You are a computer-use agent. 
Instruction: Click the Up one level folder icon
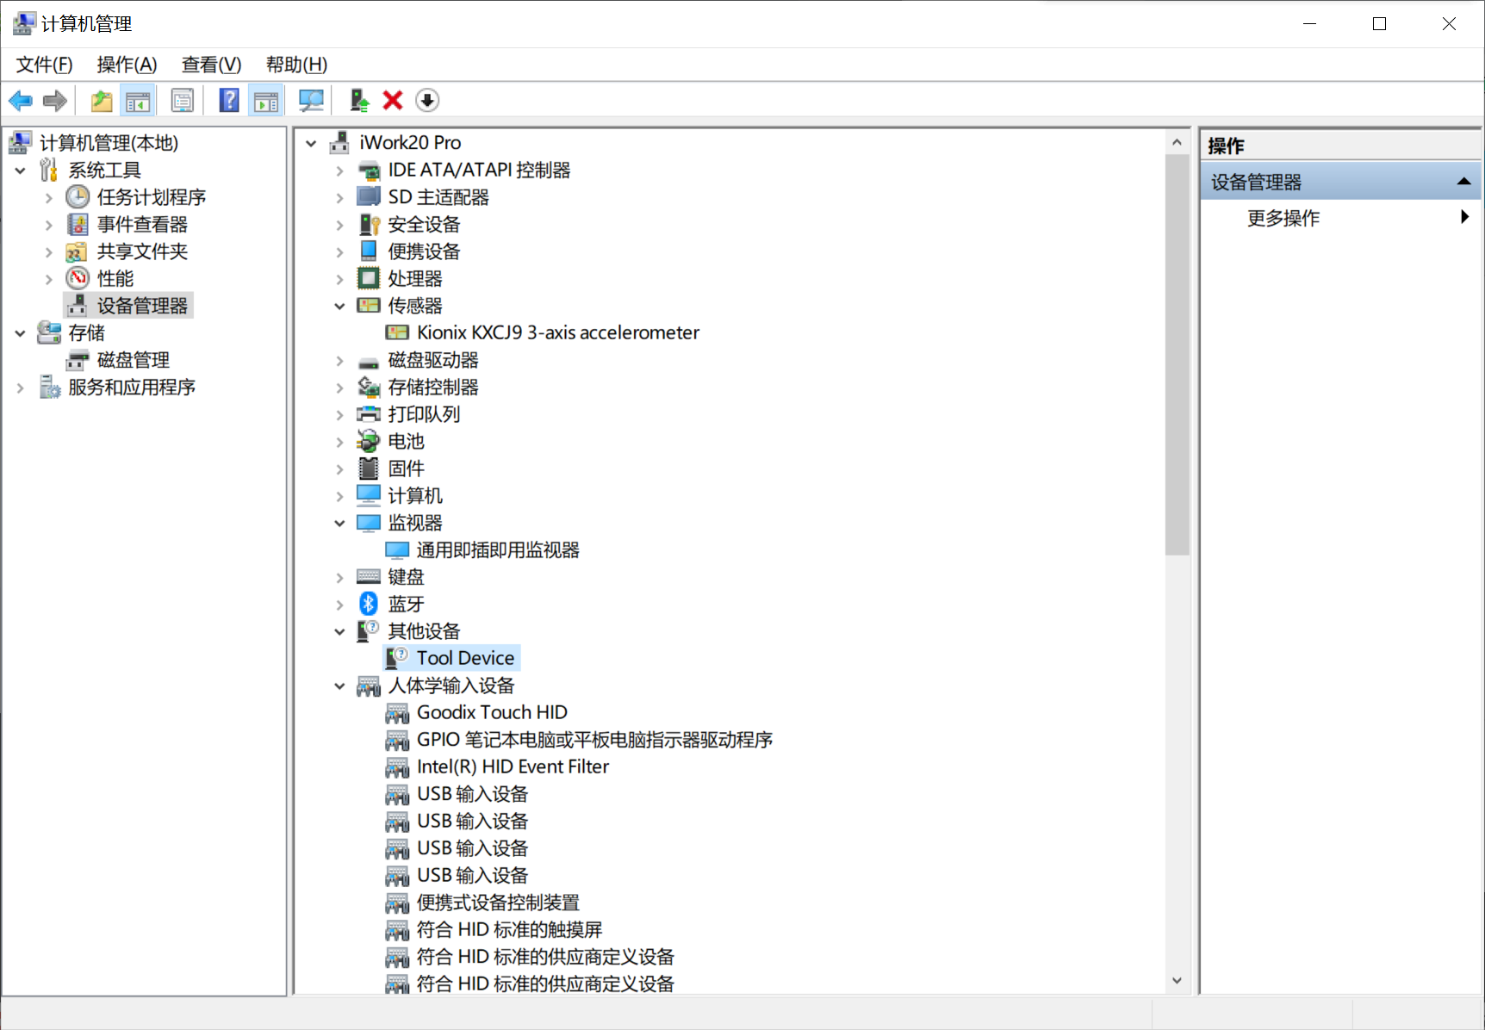(102, 101)
